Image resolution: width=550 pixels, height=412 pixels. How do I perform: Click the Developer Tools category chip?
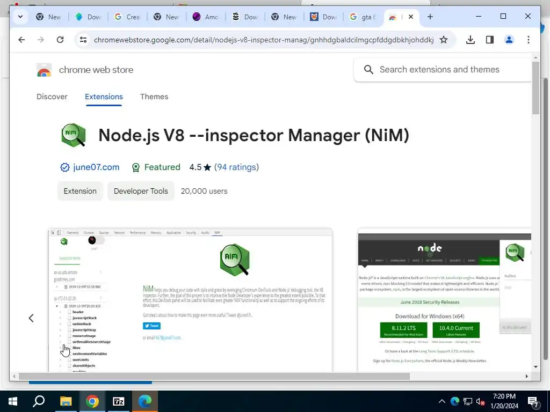(141, 191)
